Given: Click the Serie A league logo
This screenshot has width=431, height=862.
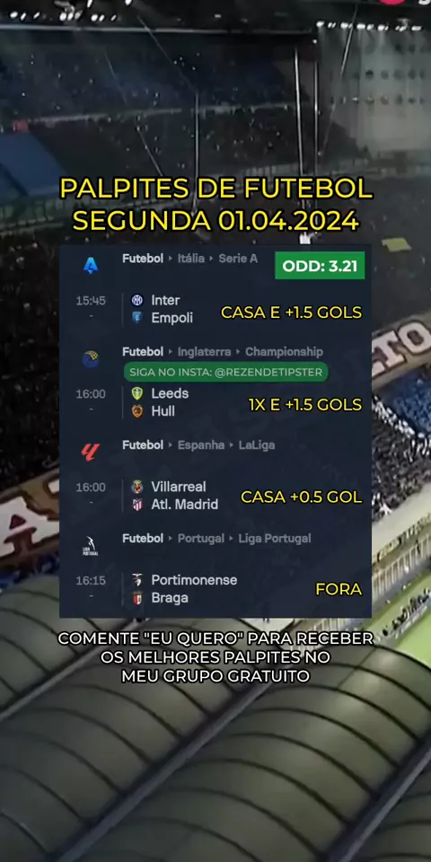Looking at the screenshot, I should tap(91, 266).
